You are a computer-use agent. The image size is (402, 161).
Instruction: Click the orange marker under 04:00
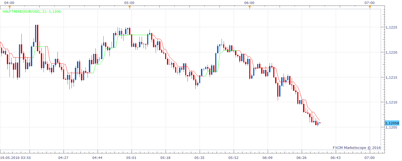pos(9,7)
